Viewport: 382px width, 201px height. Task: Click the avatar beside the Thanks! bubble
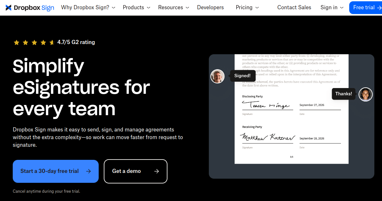pyautogui.click(x=365, y=94)
